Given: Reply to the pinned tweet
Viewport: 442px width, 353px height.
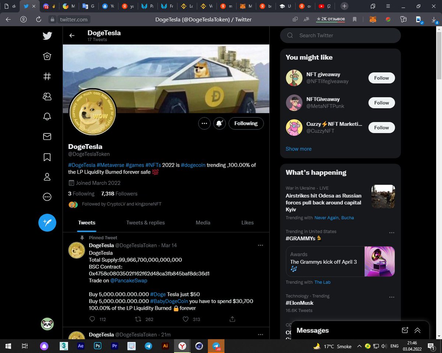Looking at the screenshot, I should (x=92, y=319).
